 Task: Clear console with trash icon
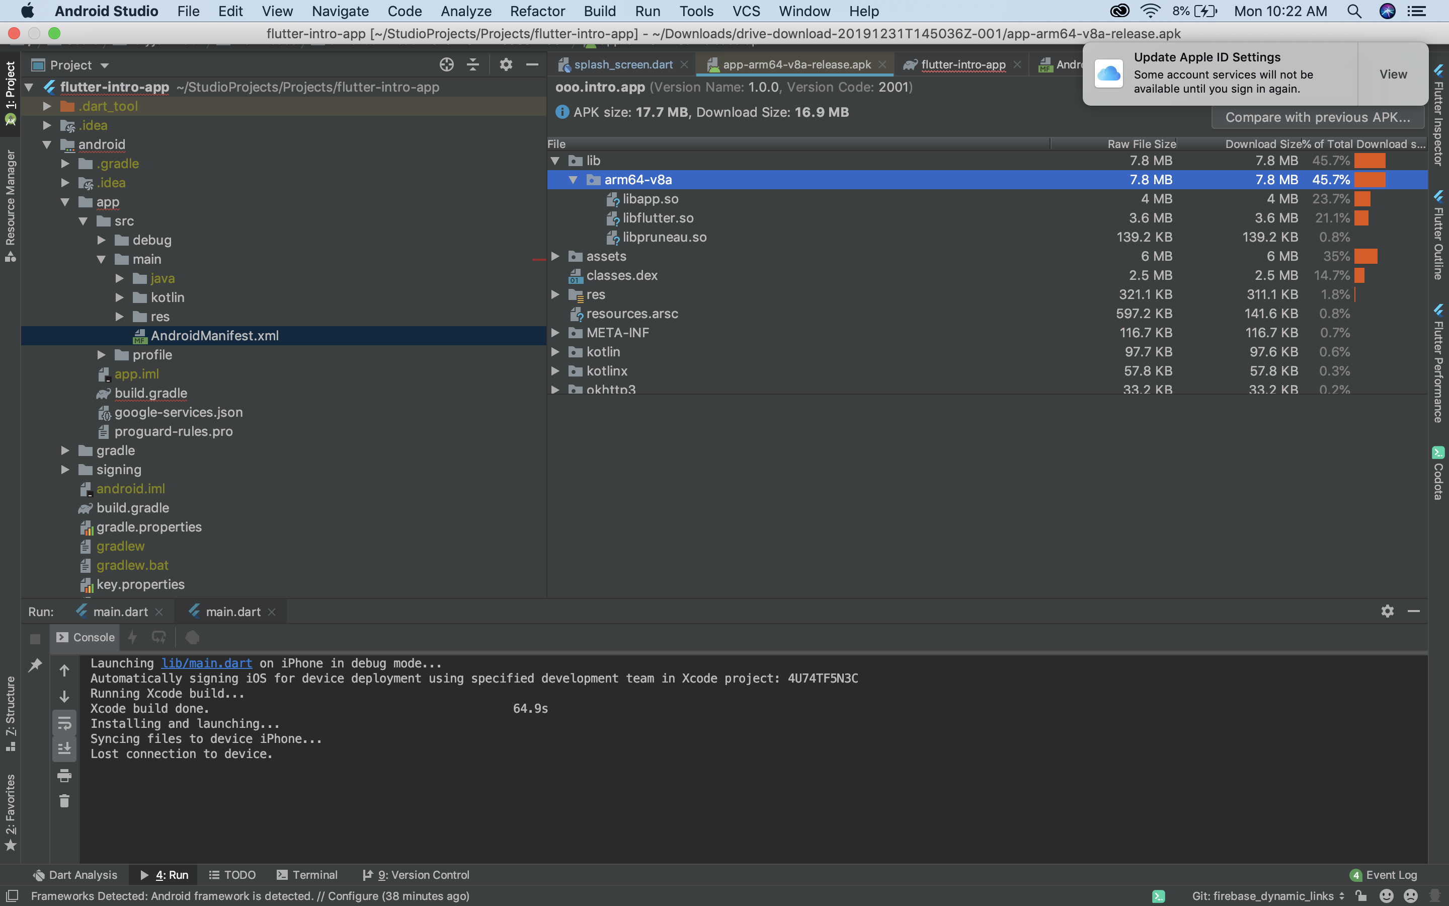pyautogui.click(x=64, y=801)
